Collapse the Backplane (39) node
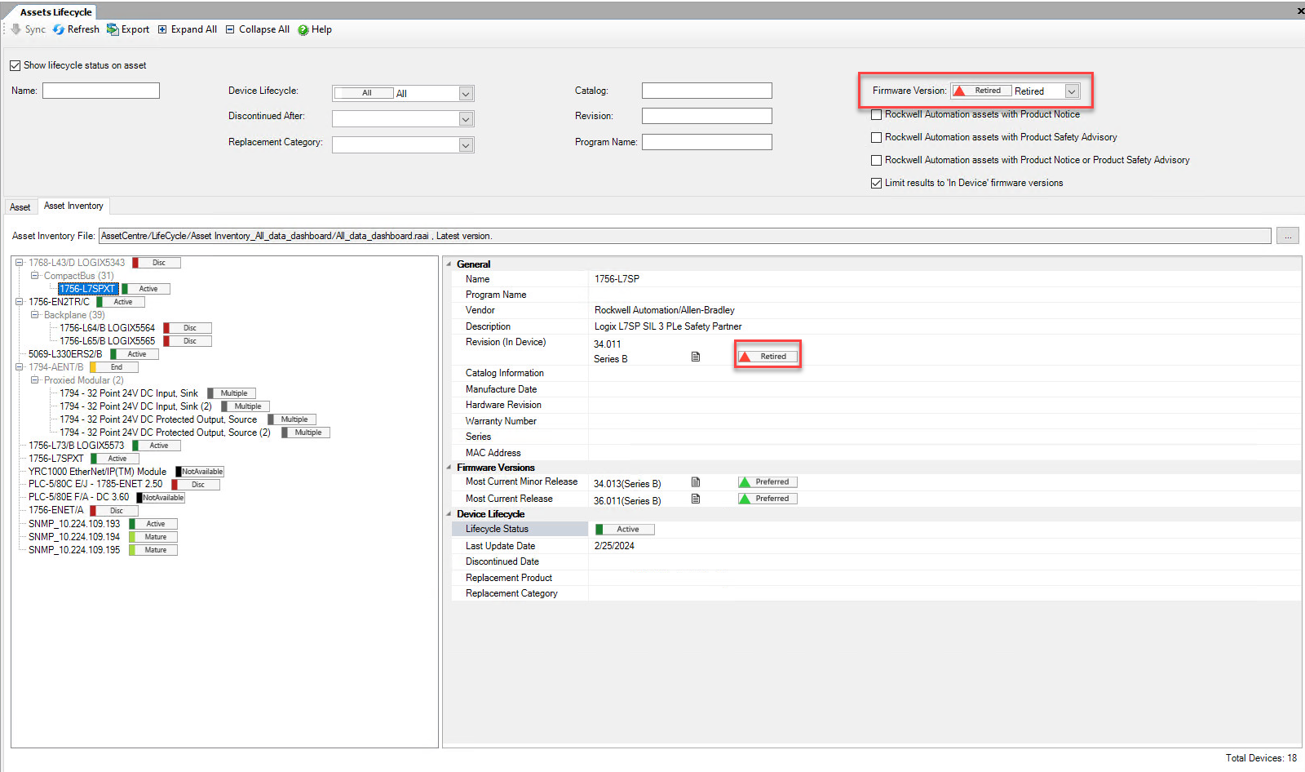Viewport: 1305px width, 772px height. [x=34, y=315]
